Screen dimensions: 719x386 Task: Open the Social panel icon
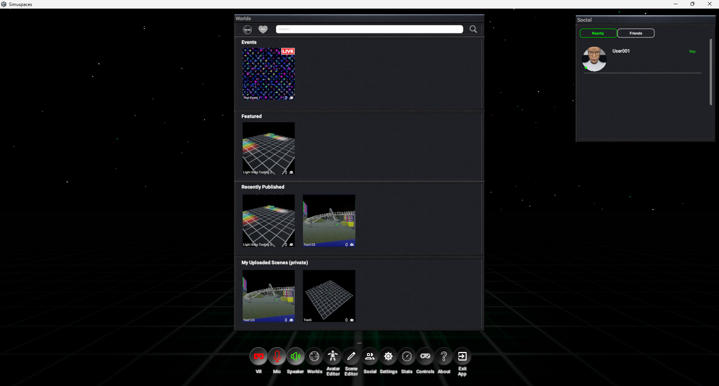(370, 356)
